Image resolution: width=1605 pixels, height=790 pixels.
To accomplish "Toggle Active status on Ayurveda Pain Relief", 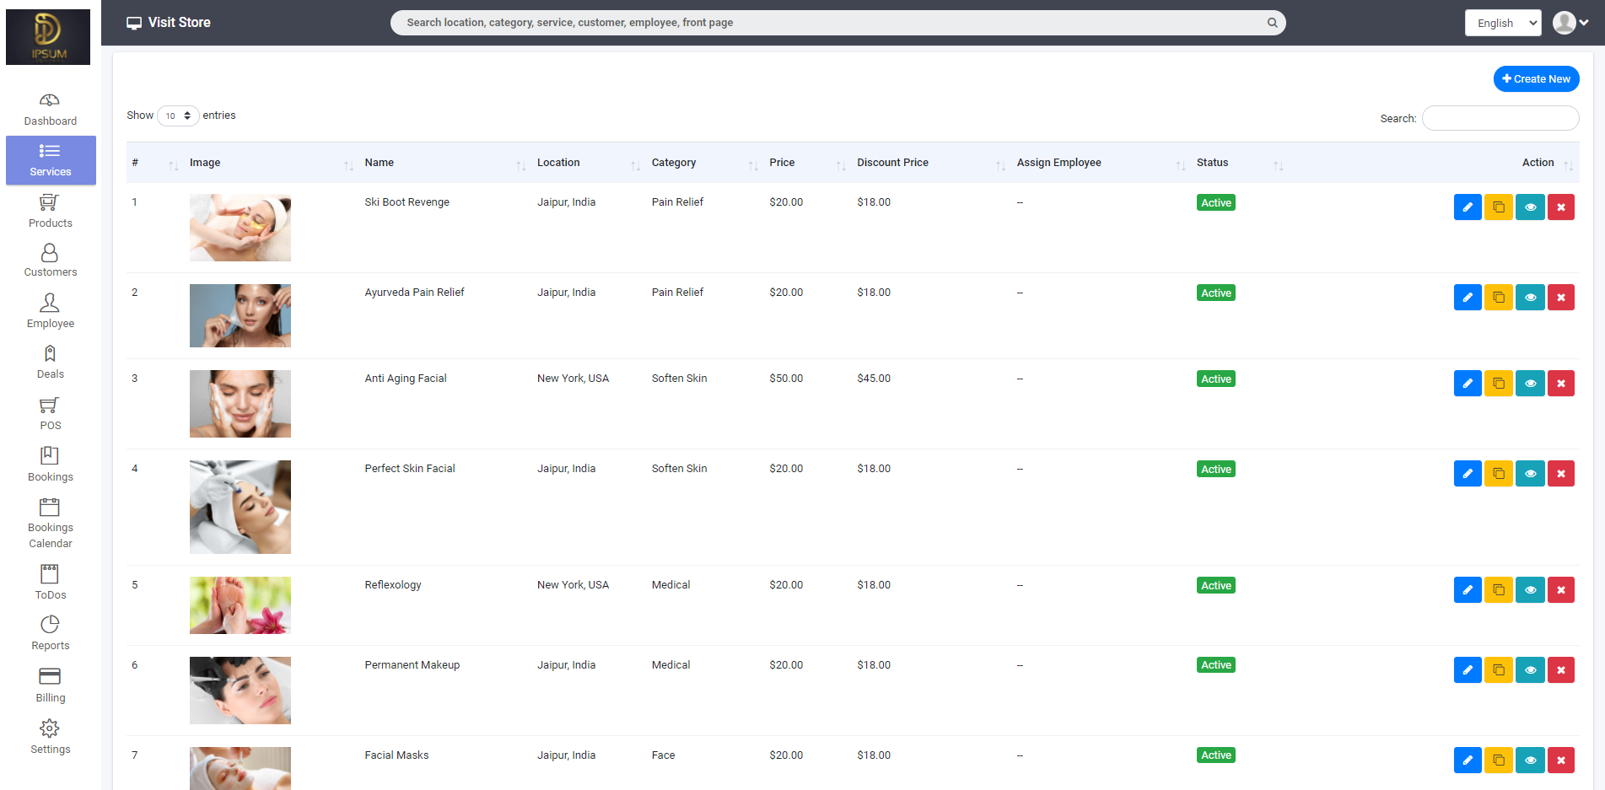I will click(x=1215, y=293).
